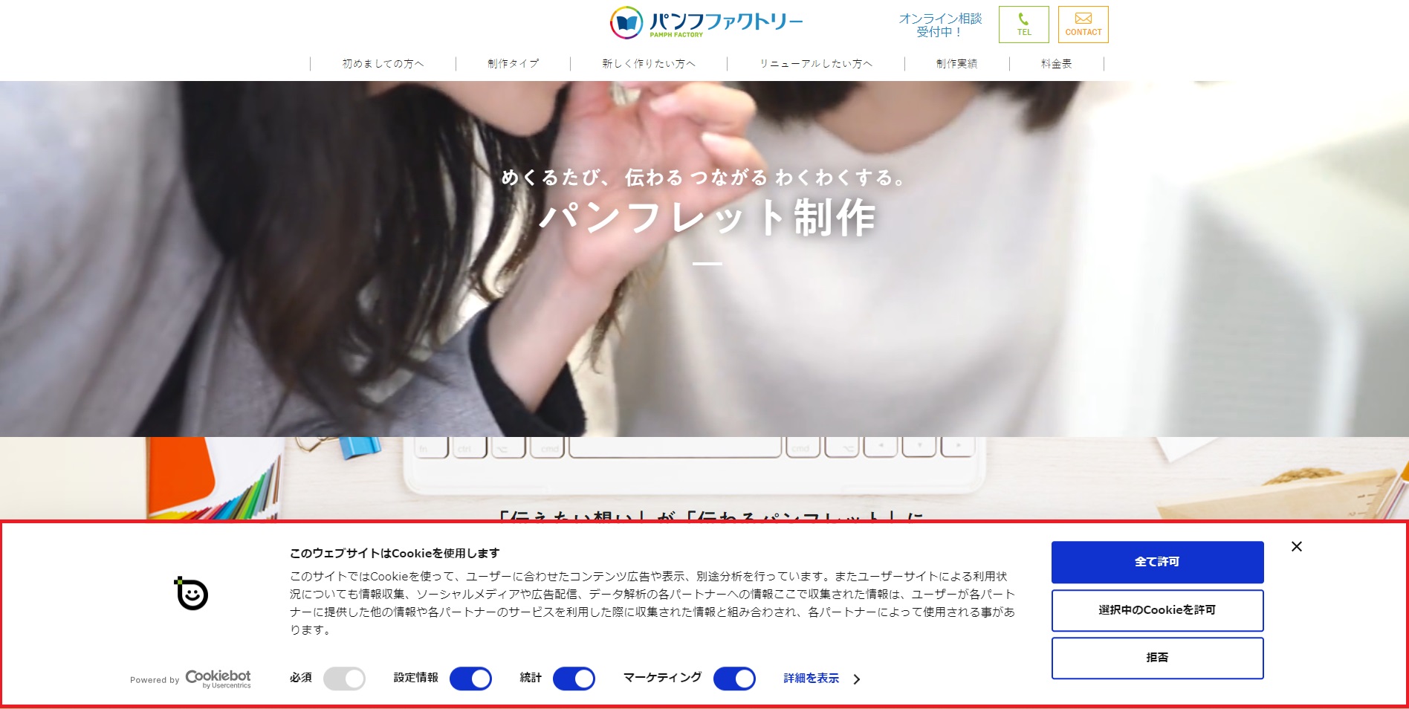The image size is (1409, 709).
Task: Select 新しく作りたい方へ in navigation
Action: click(x=648, y=64)
